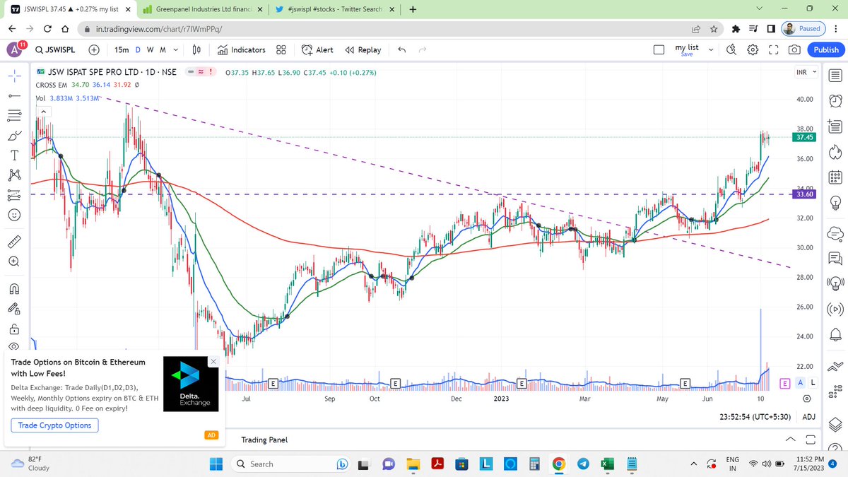Click the Publish button
Viewport: 848px width, 477px height.
pyautogui.click(x=825, y=49)
